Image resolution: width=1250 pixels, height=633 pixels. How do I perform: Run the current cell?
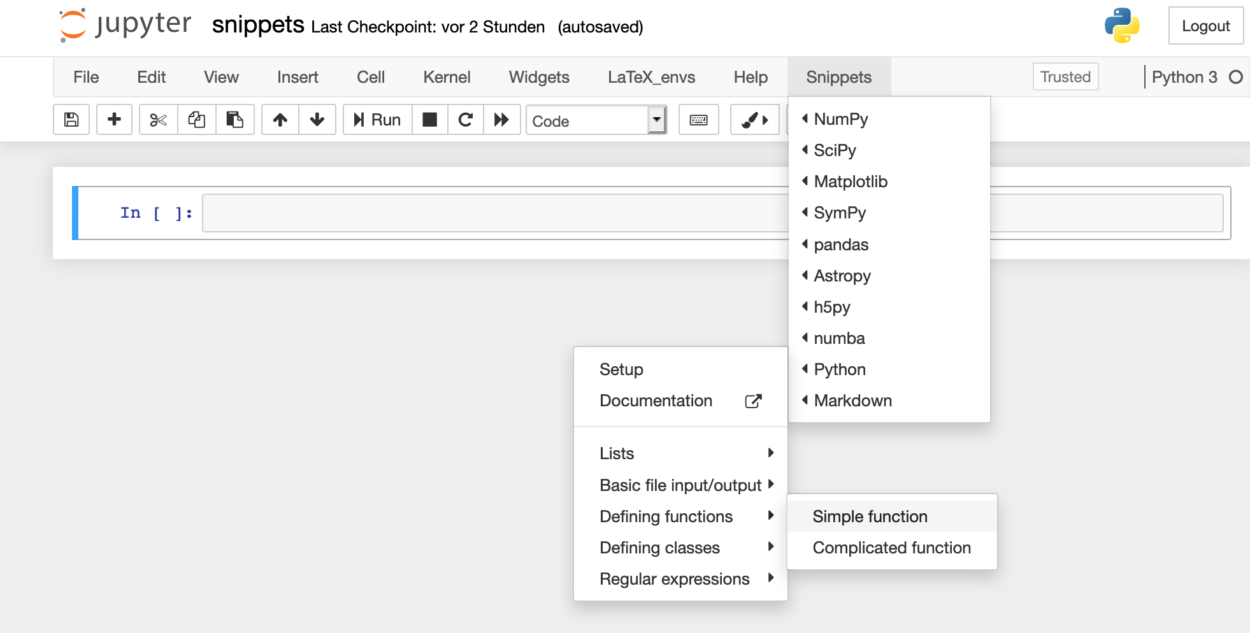[378, 120]
